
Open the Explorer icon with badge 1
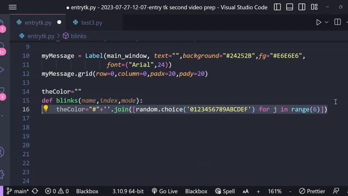2,26
